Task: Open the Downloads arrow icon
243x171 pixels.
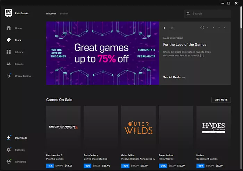Action: coord(9,138)
